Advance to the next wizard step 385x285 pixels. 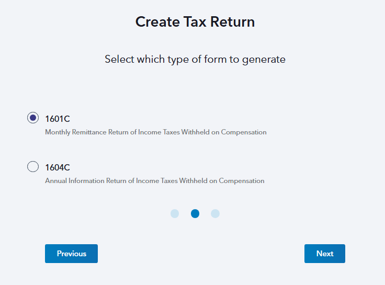324,254
